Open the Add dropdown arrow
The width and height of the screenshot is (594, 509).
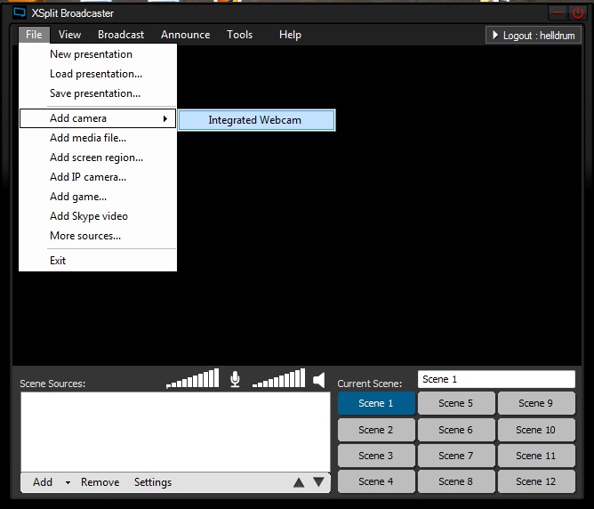(68, 482)
